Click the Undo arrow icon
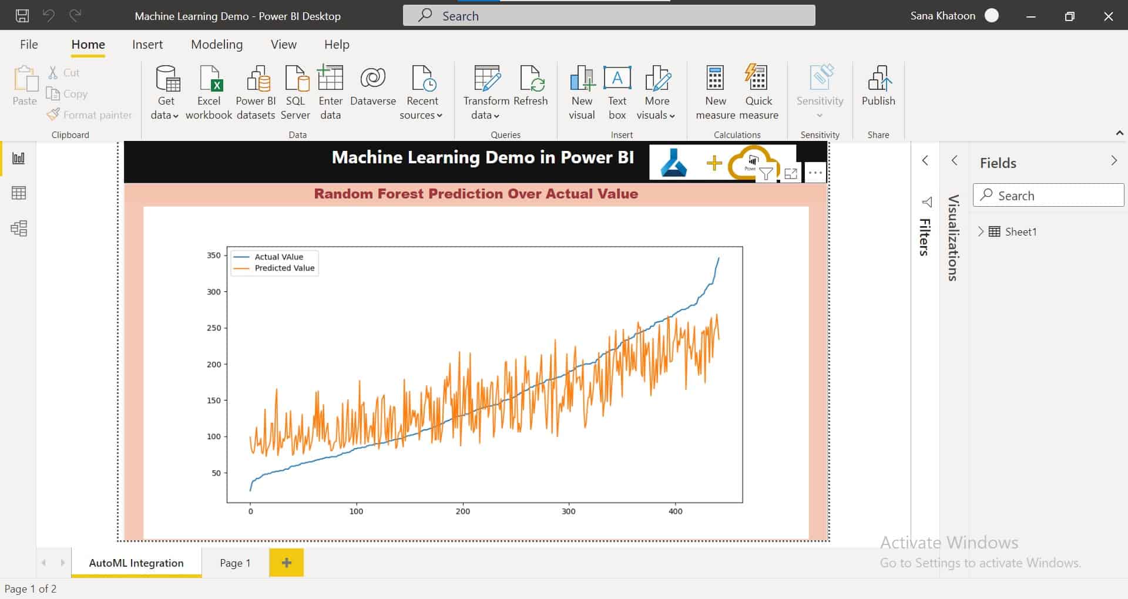Viewport: 1128px width, 599px height. [49, 16]
